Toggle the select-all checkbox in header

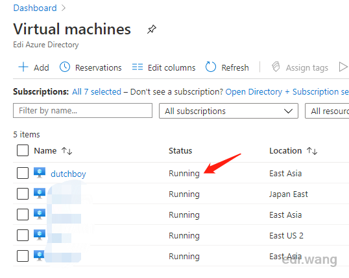(x=23, y=150)
